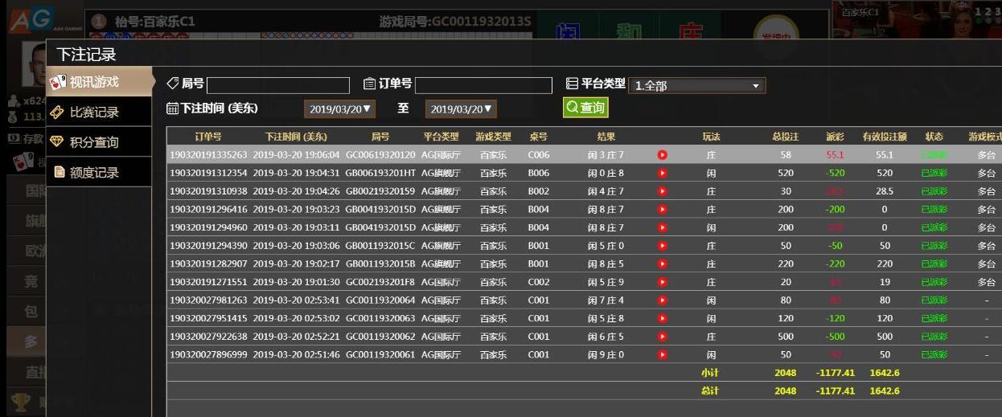Play replay for order 190320027922638
Screen dimensions: 1002x417
(x=663, y=337)
